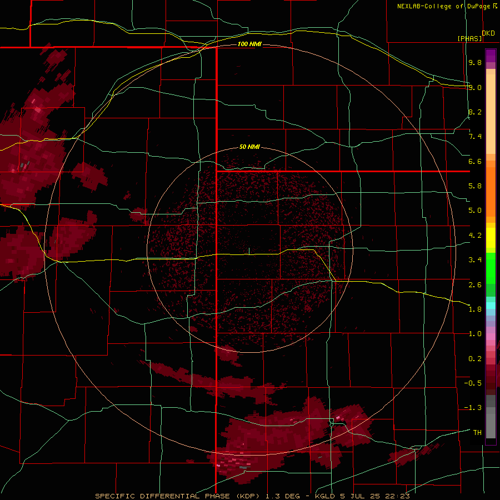Click the 3.4 legend value
This screenshot has height=500, width=500.
pos(475,260)
